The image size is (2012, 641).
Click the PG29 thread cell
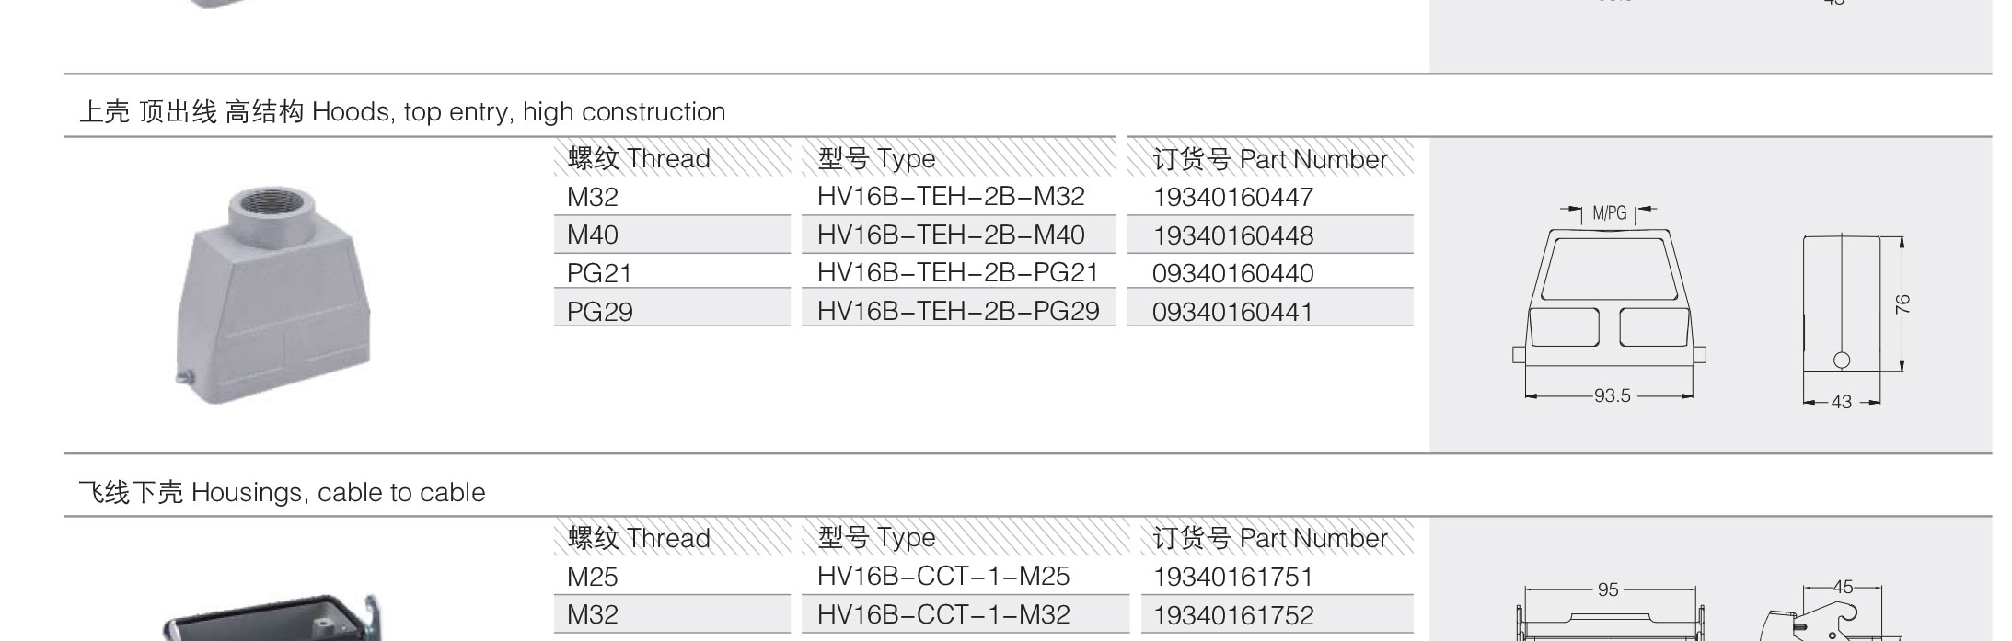tap(599, 312)
